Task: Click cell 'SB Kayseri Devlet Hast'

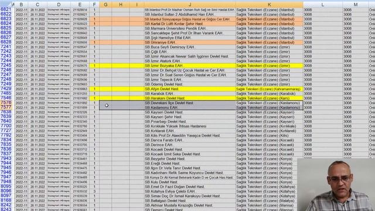Action: (190, 112)
